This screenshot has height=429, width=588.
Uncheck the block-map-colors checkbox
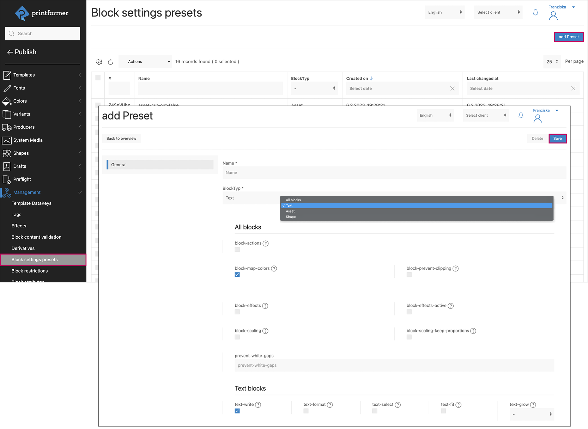tap(237, 275)
